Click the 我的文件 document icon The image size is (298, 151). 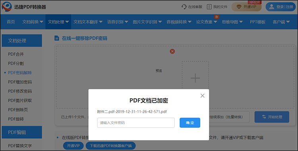click(x=209, y=7)
